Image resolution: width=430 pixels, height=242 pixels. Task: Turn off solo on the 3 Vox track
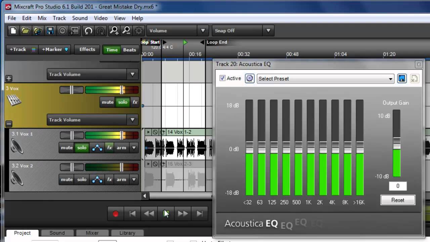[123, 102]
